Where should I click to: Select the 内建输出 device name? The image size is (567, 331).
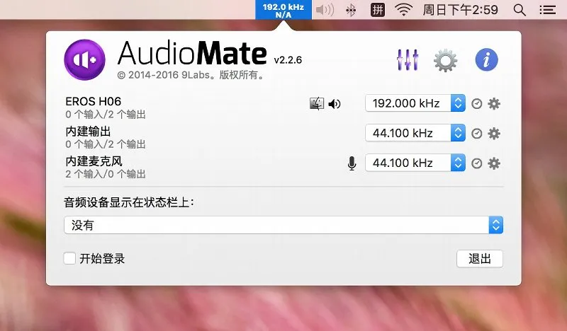tap(88, 132)
